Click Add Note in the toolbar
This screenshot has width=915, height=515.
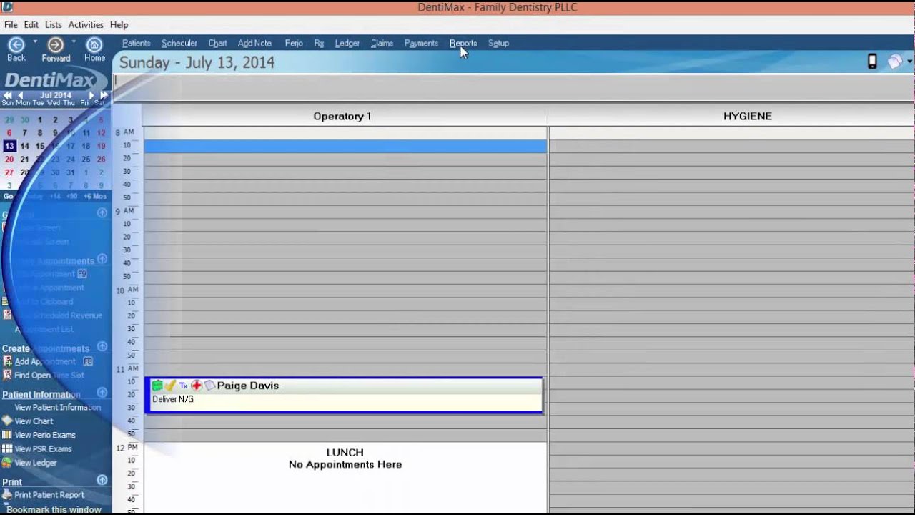(255, 44)
